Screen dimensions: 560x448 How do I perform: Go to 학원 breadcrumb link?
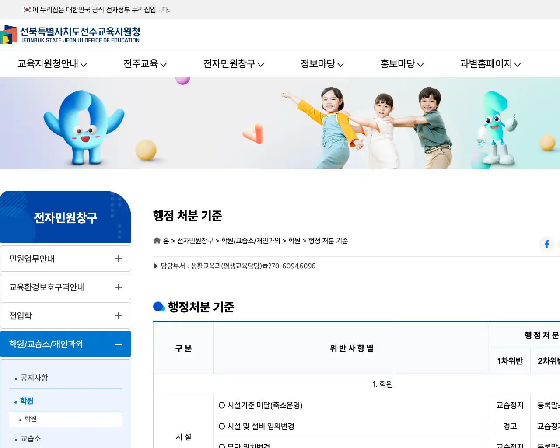[294, 241]
